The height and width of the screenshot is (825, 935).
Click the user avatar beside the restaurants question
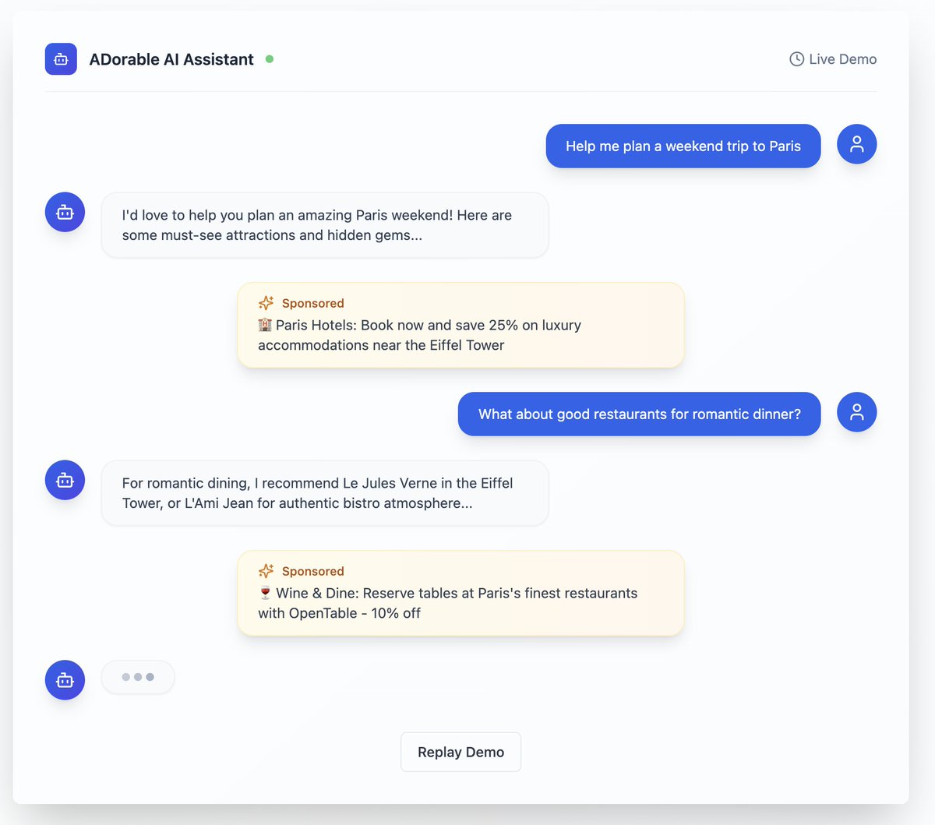click(x=856, y=412)
